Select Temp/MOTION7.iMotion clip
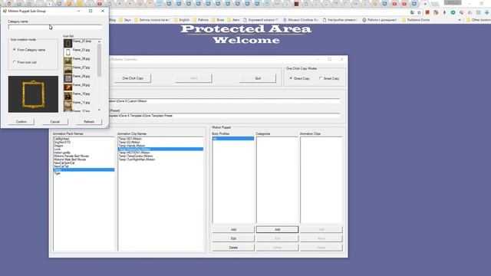 [x=134, y=153]
